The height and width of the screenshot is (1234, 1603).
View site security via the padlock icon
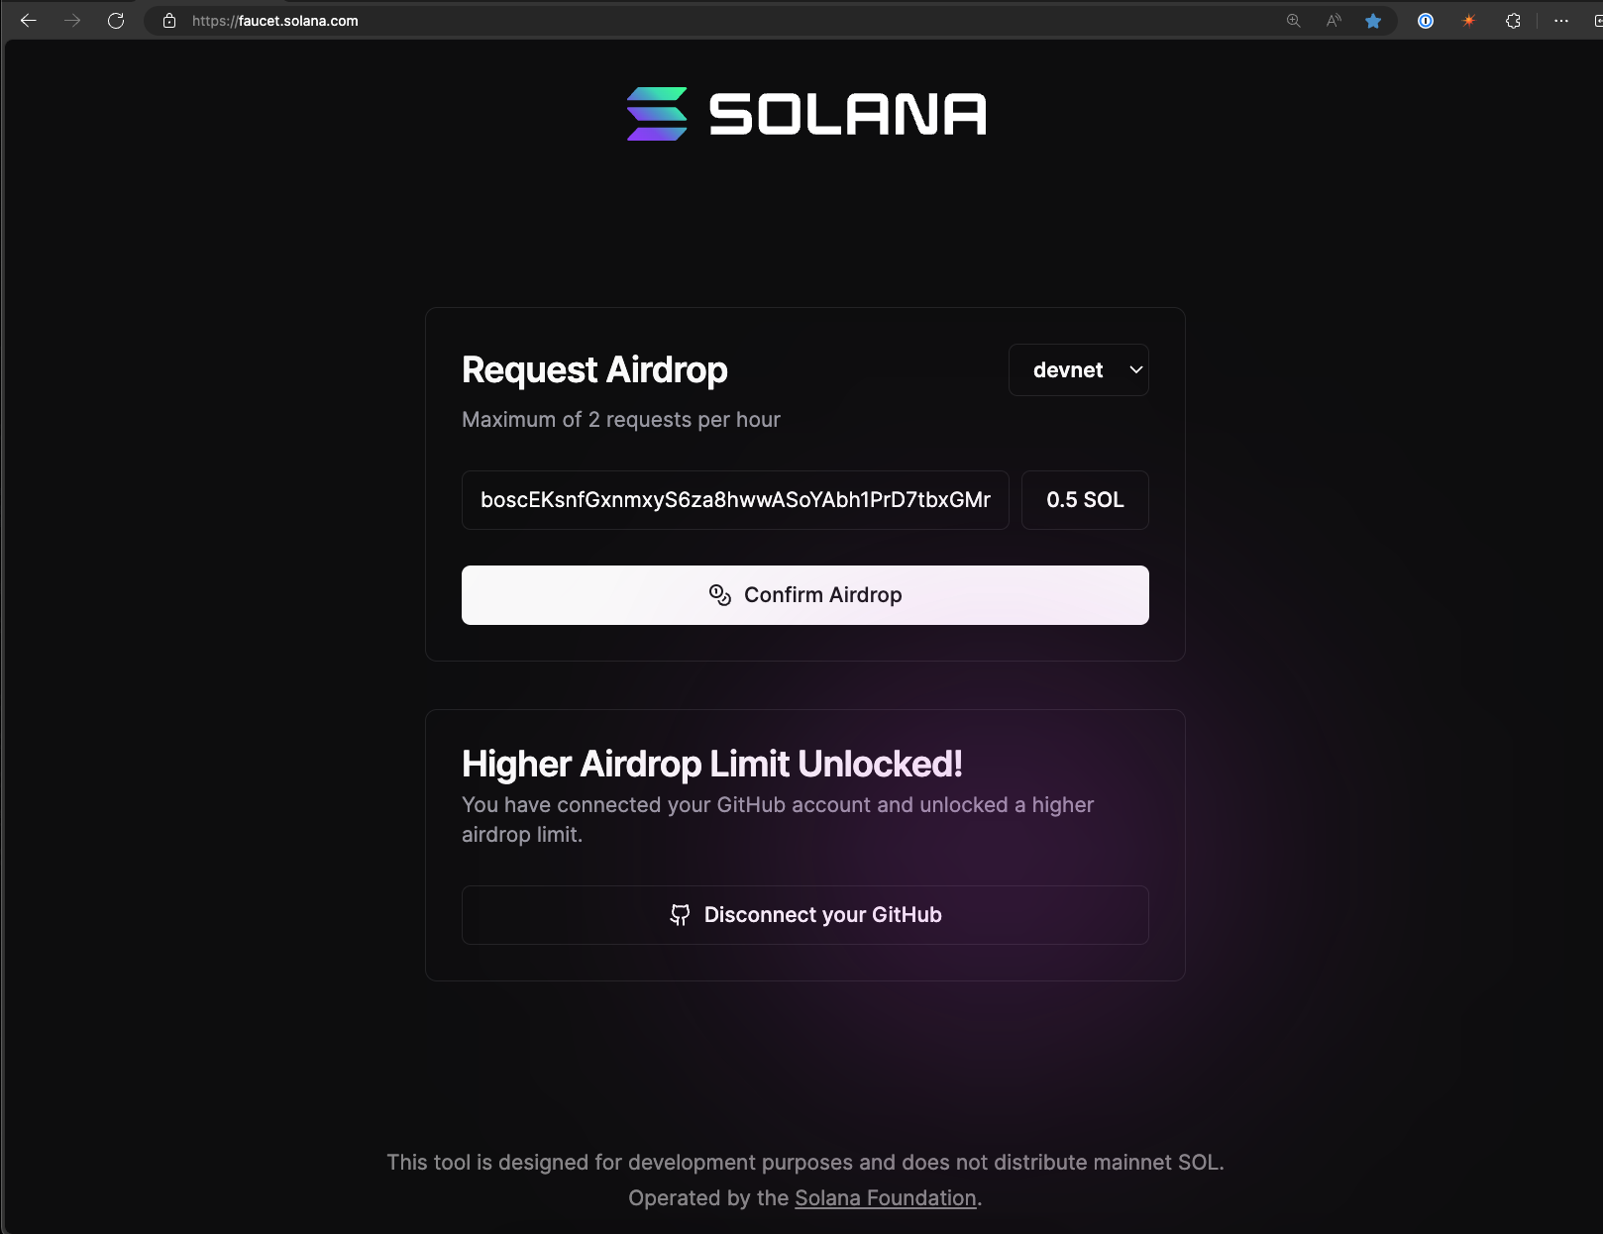[166, 20]
